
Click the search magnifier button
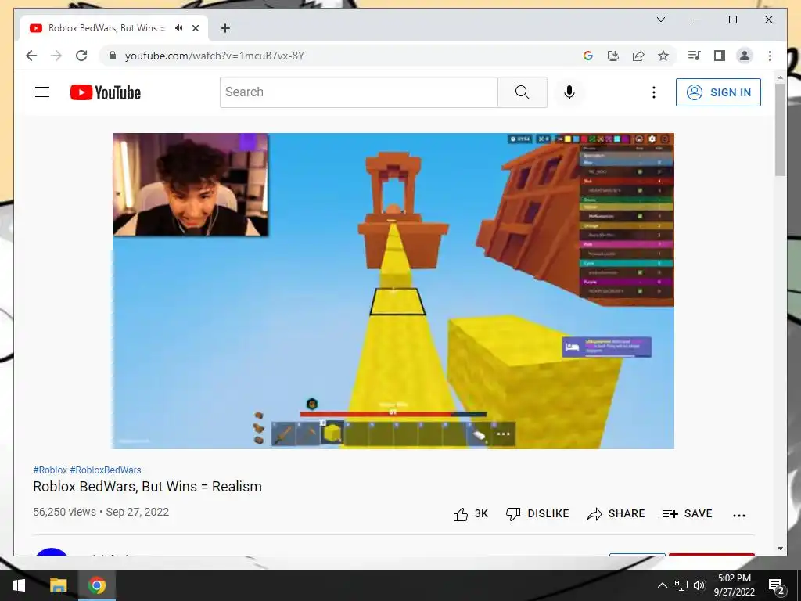(x=522, y=92)
